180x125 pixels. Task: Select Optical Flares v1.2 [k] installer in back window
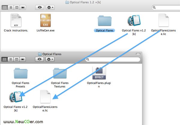pos(134,20)
